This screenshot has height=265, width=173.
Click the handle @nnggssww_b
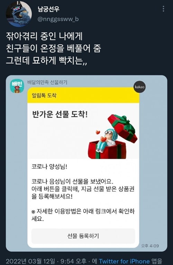tap(58, 19)
